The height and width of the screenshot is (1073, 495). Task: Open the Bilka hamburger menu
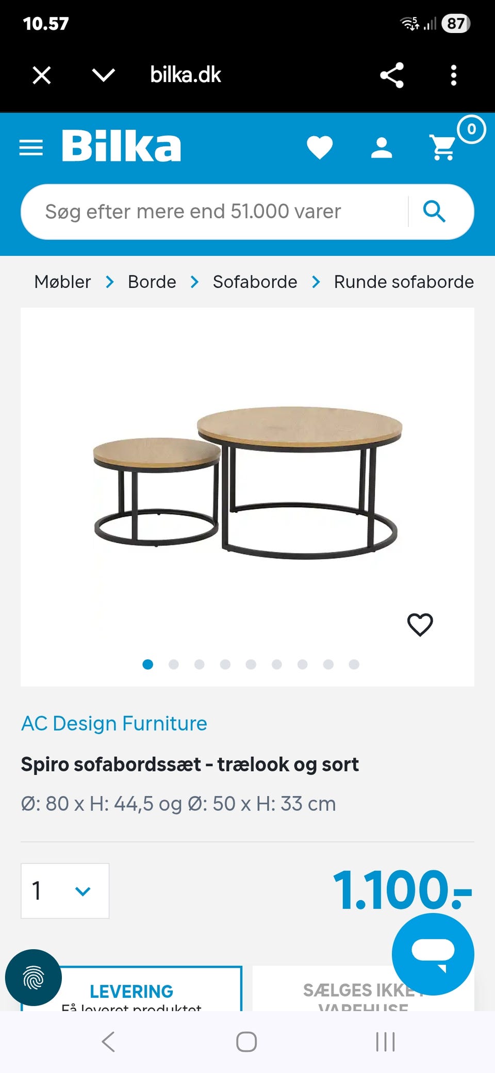point(31,148)
